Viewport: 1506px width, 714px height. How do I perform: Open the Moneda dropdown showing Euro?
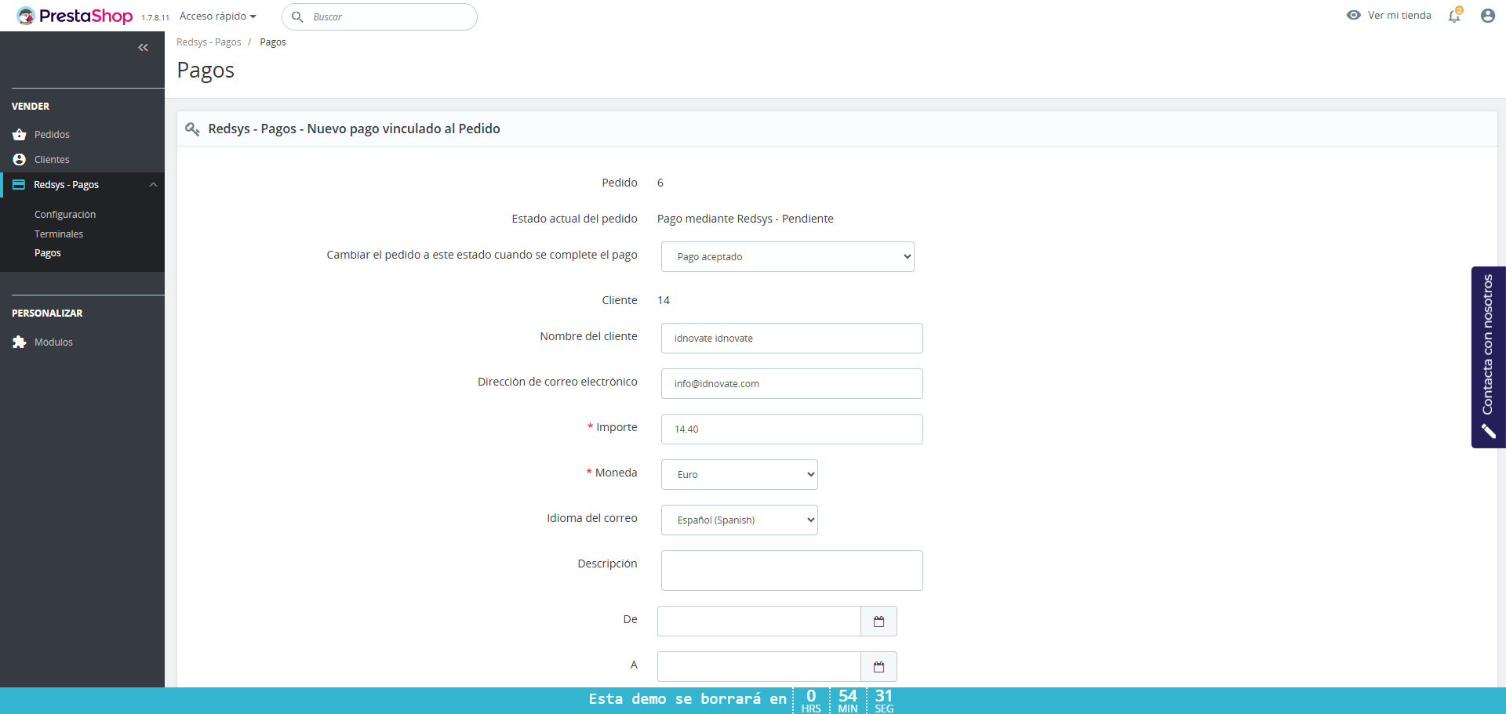(x=740, y=474)
